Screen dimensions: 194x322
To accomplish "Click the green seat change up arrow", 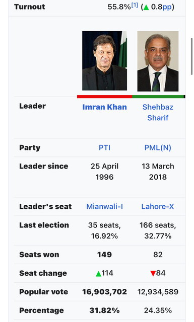I will (x=99, y=274).
